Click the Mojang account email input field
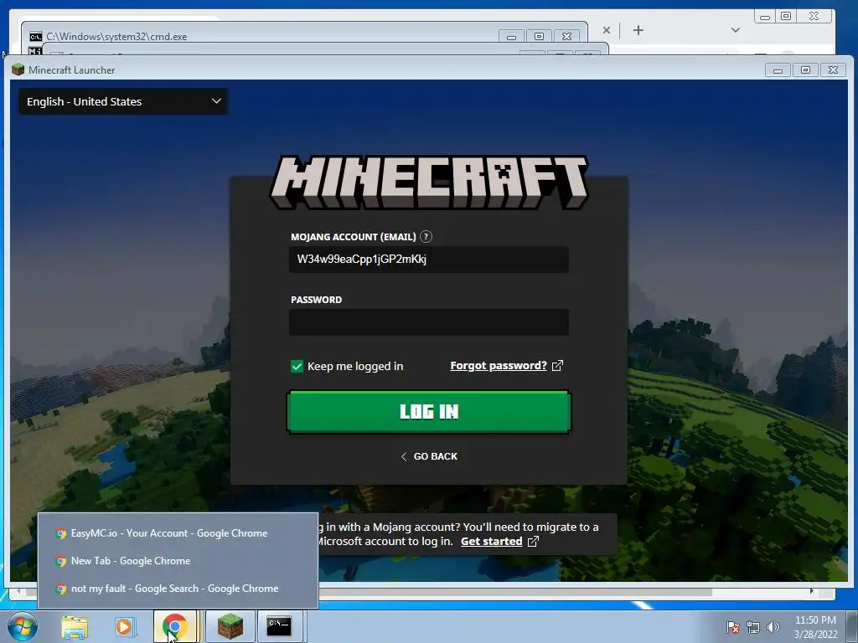858x643 pixels. pos(429,260)
